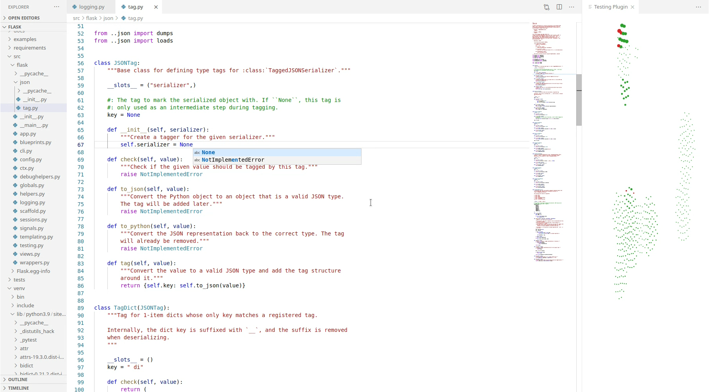The width and height of the screenshot is (709, 392).
Task: Open the Explorer More Actions ellipsis menu
Action: pos(57,7)
